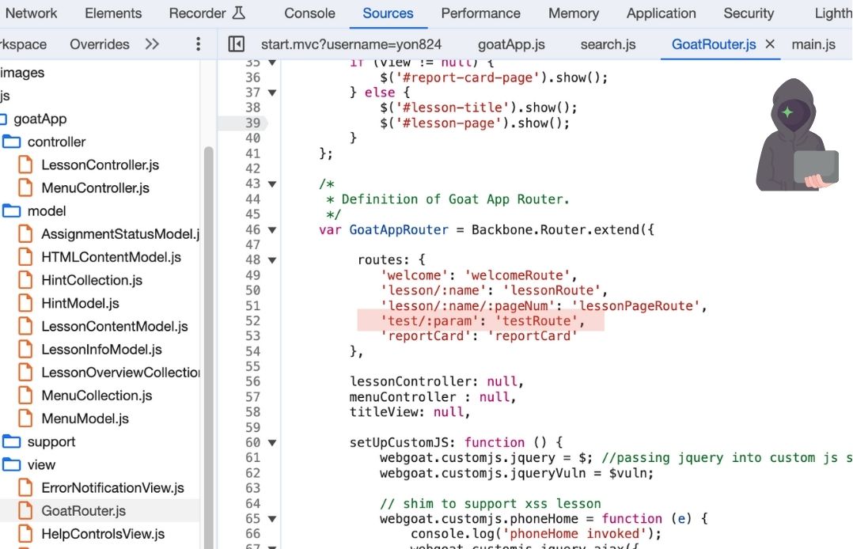This screenshot has height=549, width=853.
Task: Click the toggle navigator sidebar icon
Action: [236, 44]
